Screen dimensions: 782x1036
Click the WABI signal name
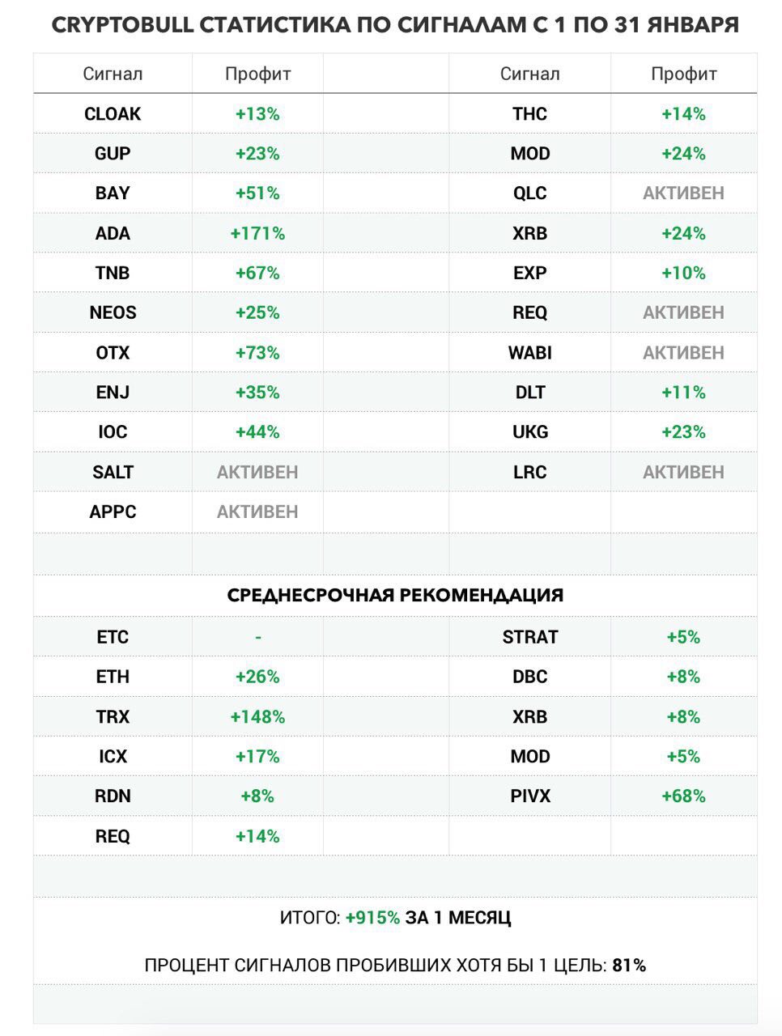click(530, 353)
